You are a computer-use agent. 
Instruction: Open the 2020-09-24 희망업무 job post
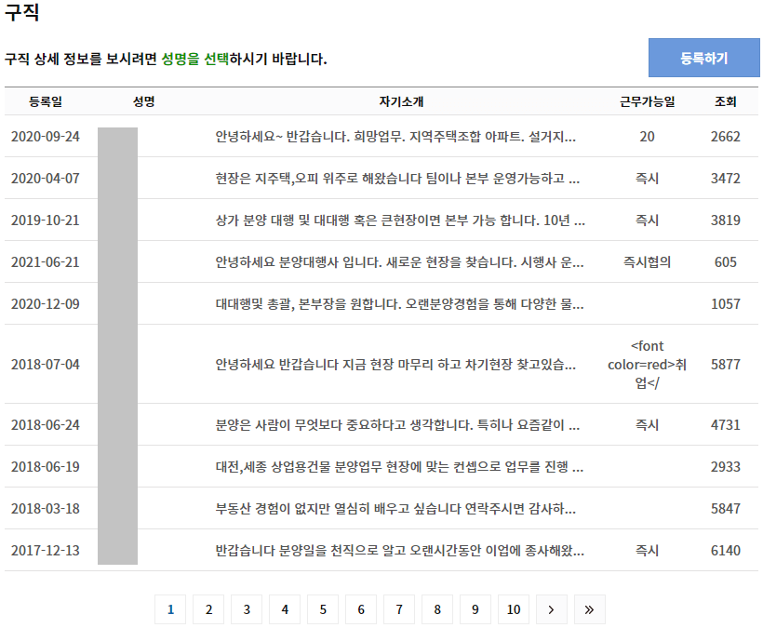(x=398, y=138)
